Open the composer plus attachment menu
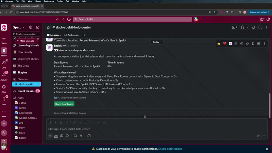The image size is (272, 153). click(50, 136)
